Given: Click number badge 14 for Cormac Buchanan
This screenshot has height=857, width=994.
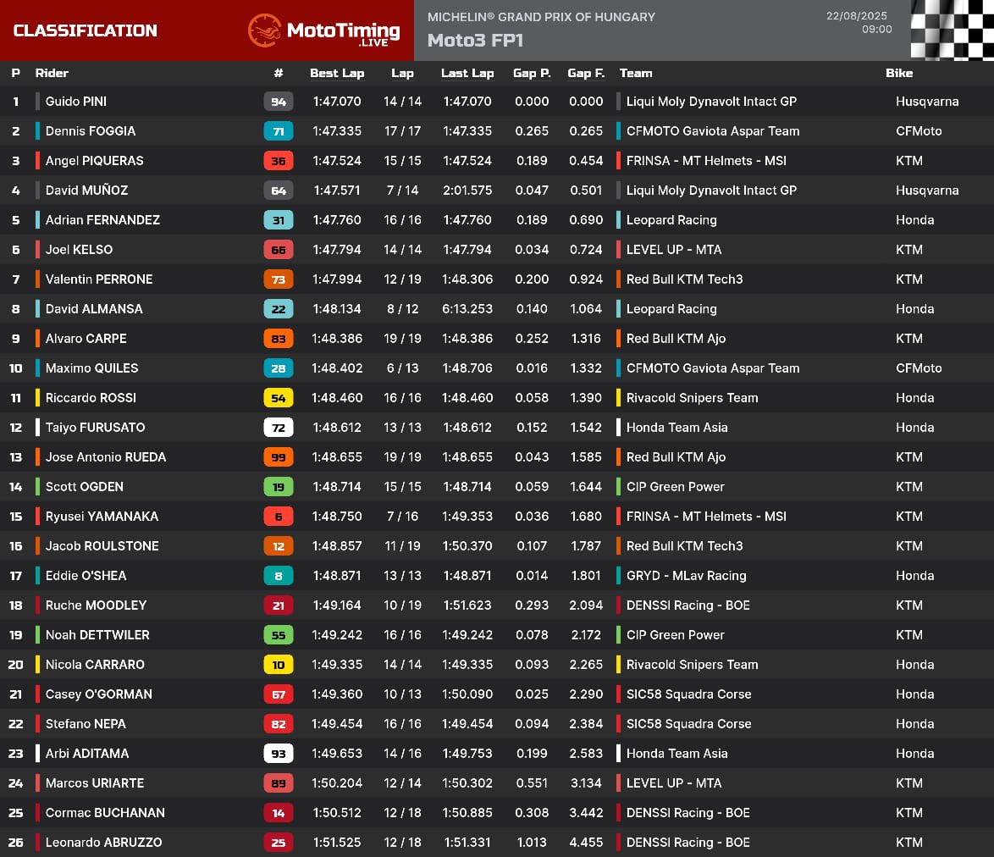Looking at the screenshot, I should pos(279,813).
